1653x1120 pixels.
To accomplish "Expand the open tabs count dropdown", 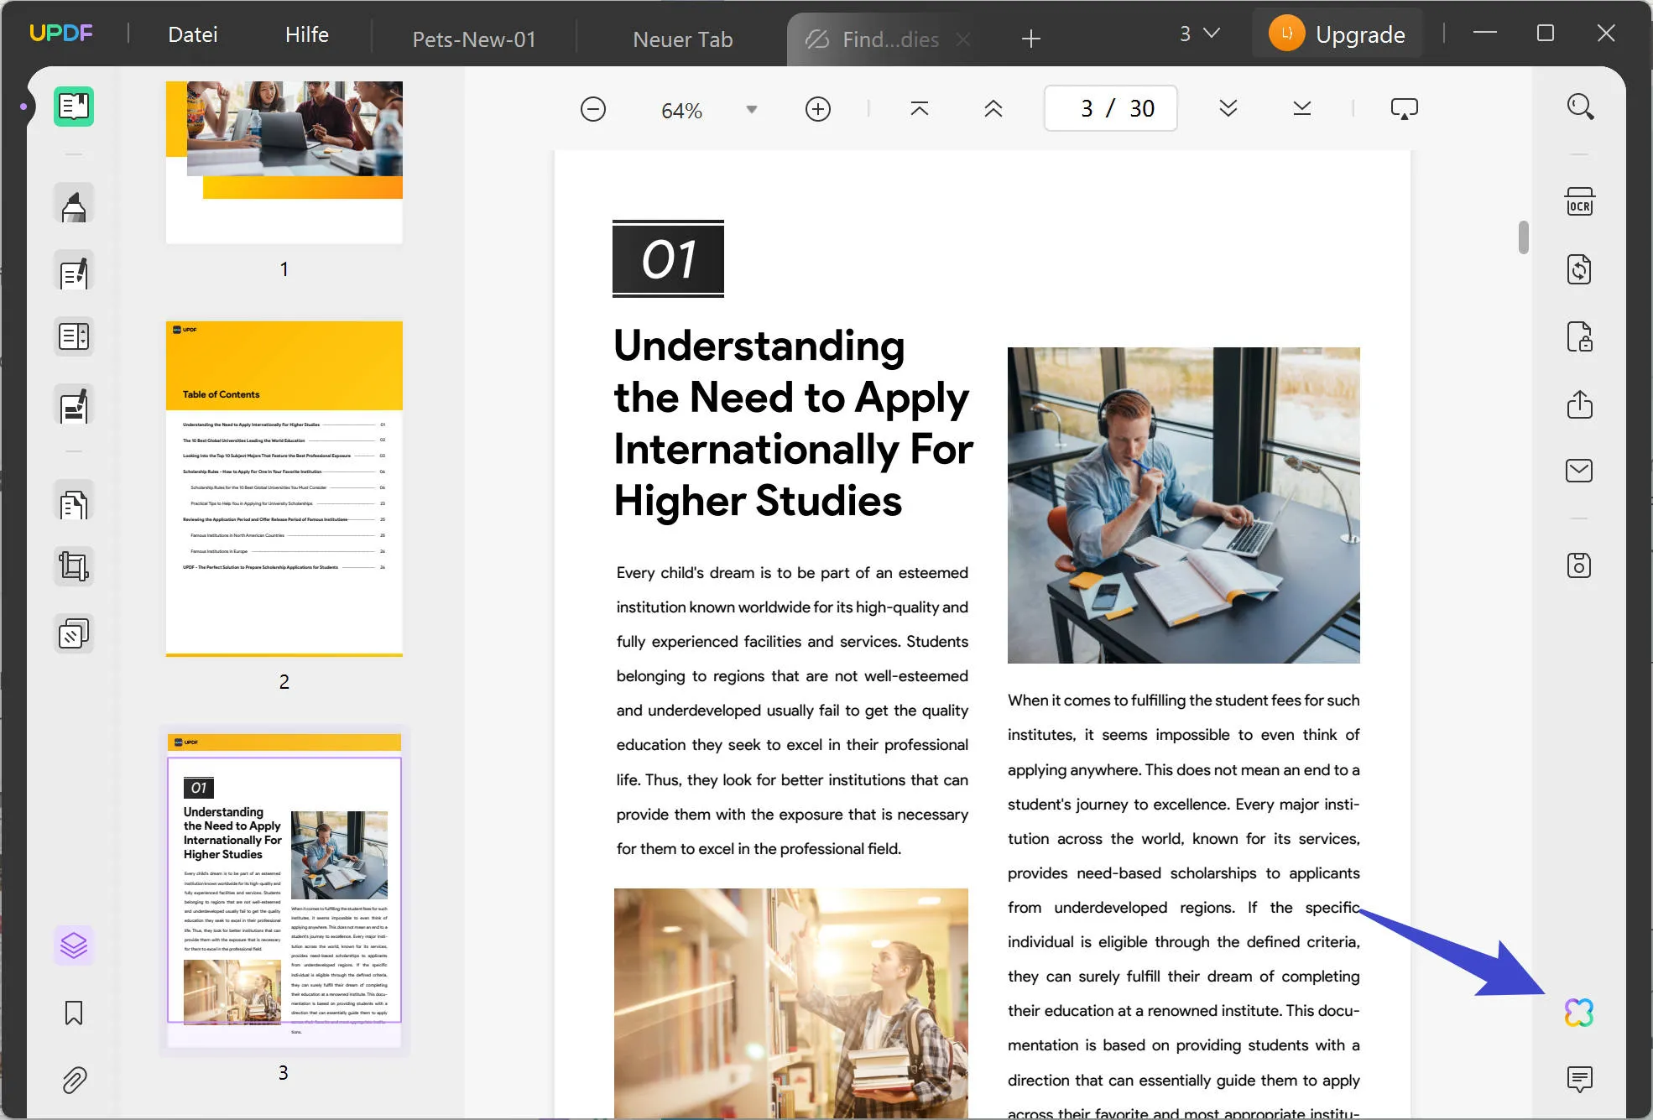I will (1199, 34).
